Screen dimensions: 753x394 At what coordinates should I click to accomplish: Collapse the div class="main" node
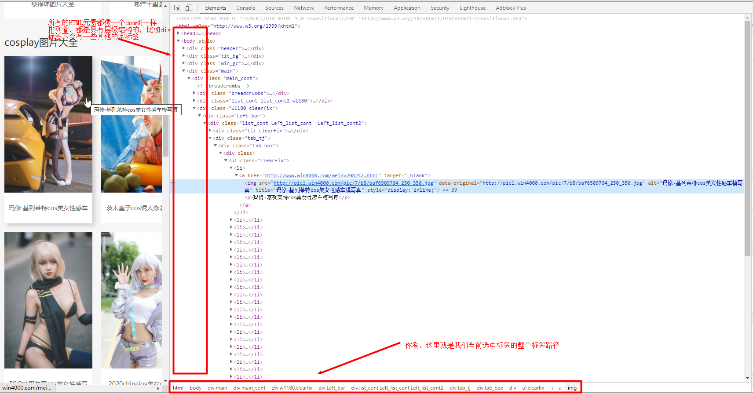point(184,71)
